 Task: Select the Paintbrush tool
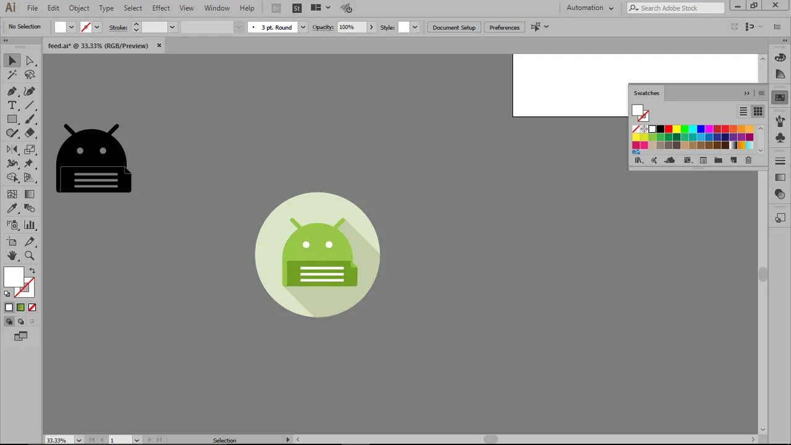tap(30, 119)
